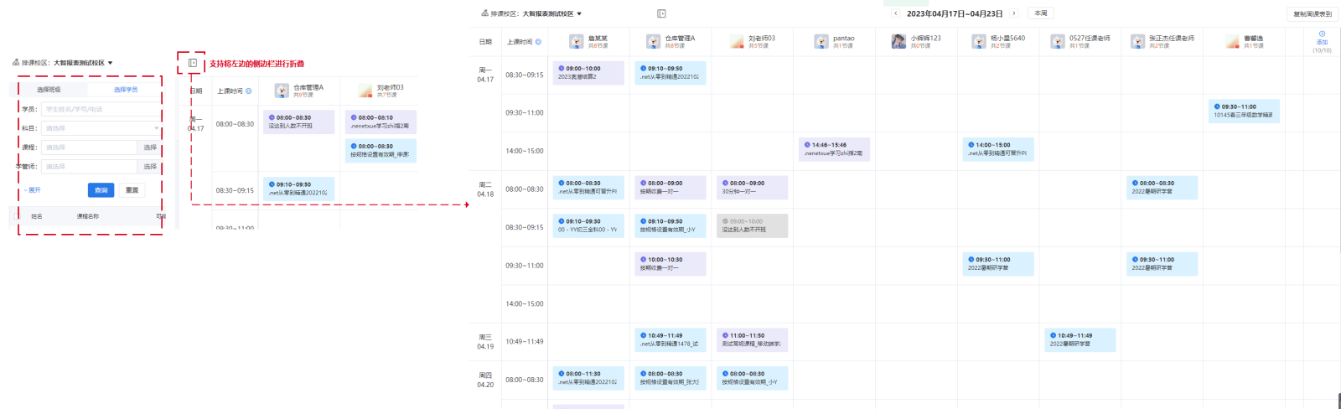Switch to 选择班级 tab
This screenshot has height=409, width=1341.
tap(49, 90)
